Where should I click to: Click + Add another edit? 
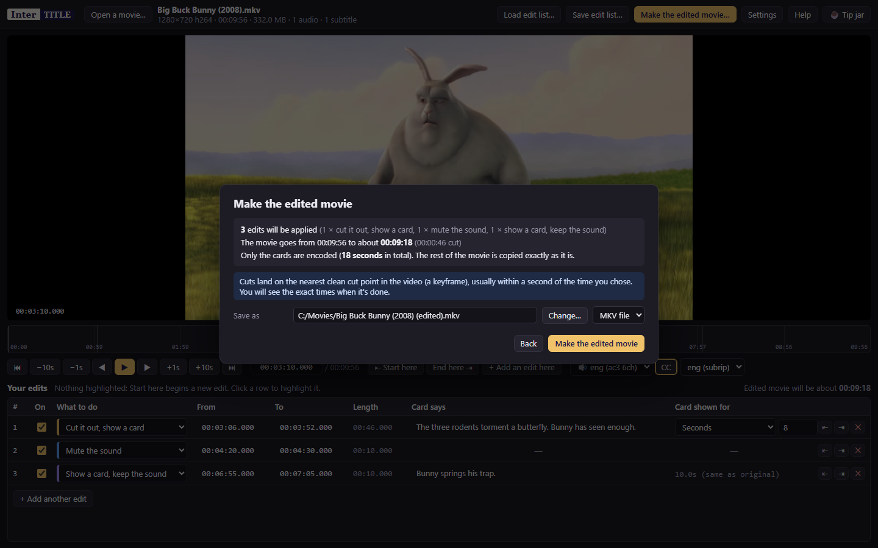tap(53, 499)
